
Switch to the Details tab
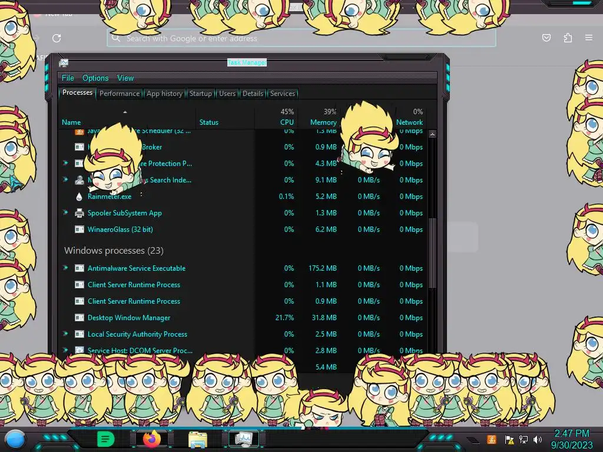point(253,94)
